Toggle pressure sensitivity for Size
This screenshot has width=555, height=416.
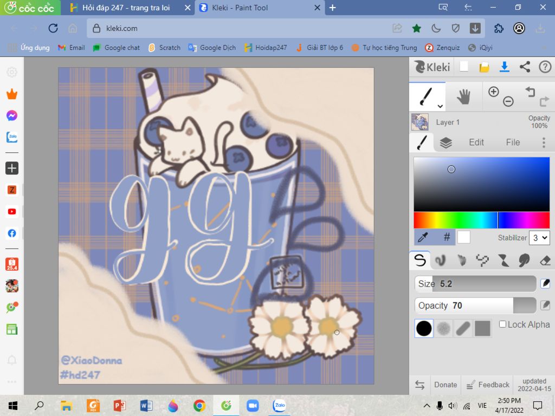[x=545, y=284]
